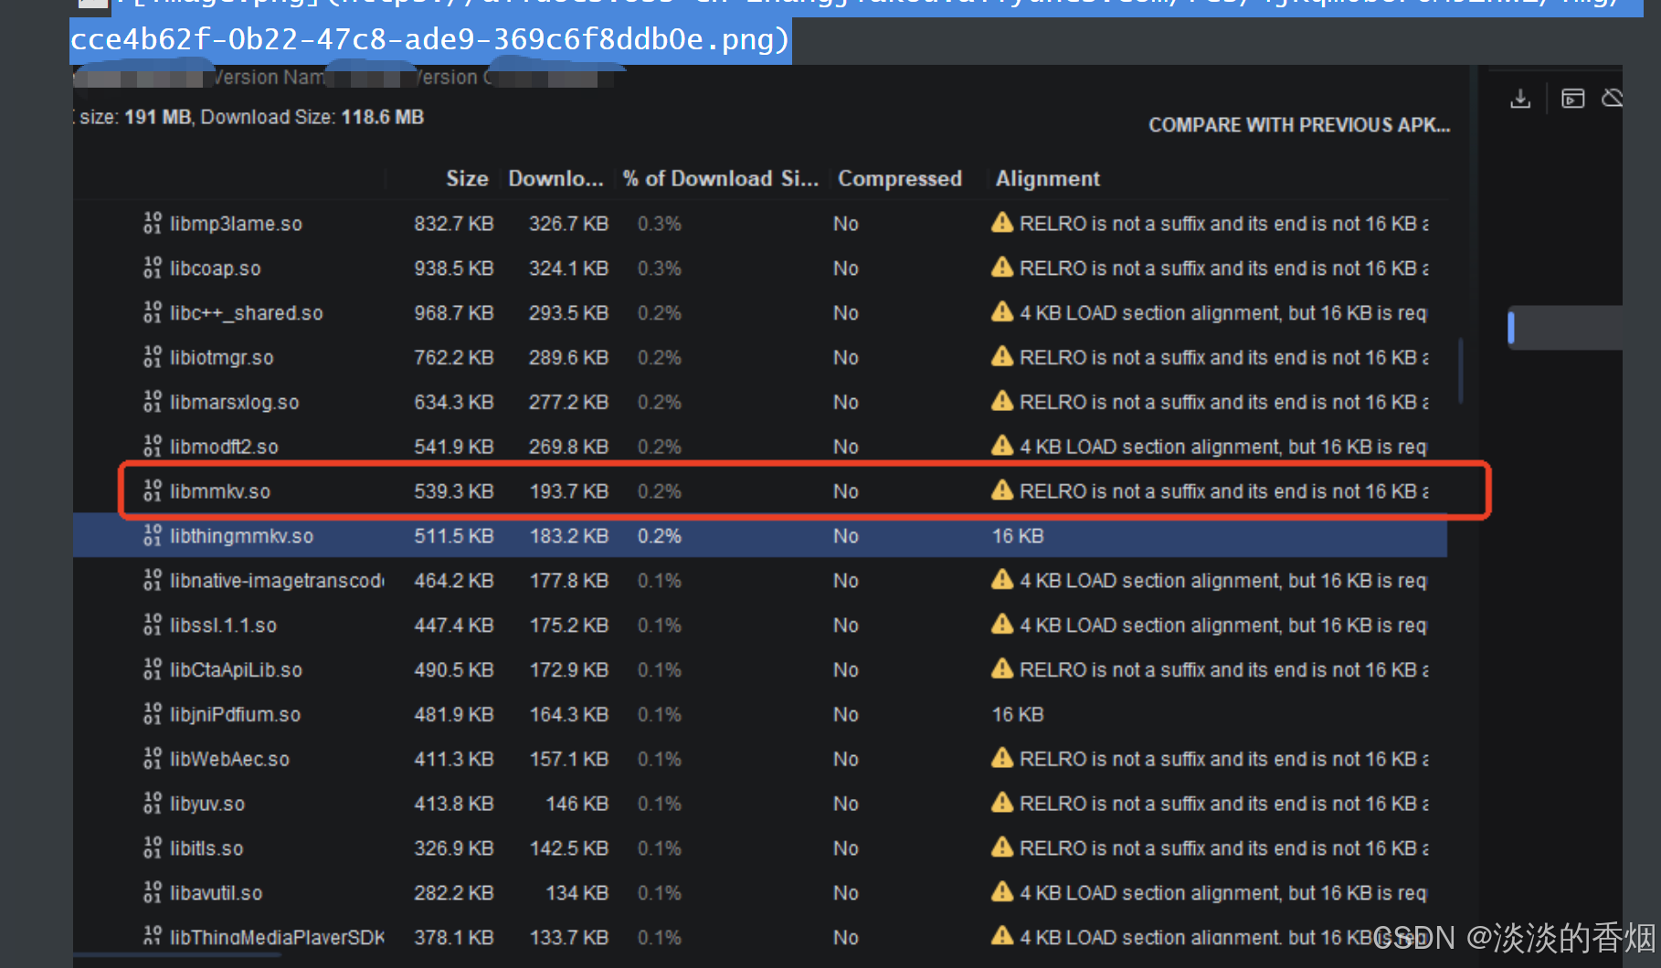This screenshot has height=968, width=1661.
Task: Select the libCtaApiLib.so file icon
Action: pyautogui.click(x=153, y=669)
